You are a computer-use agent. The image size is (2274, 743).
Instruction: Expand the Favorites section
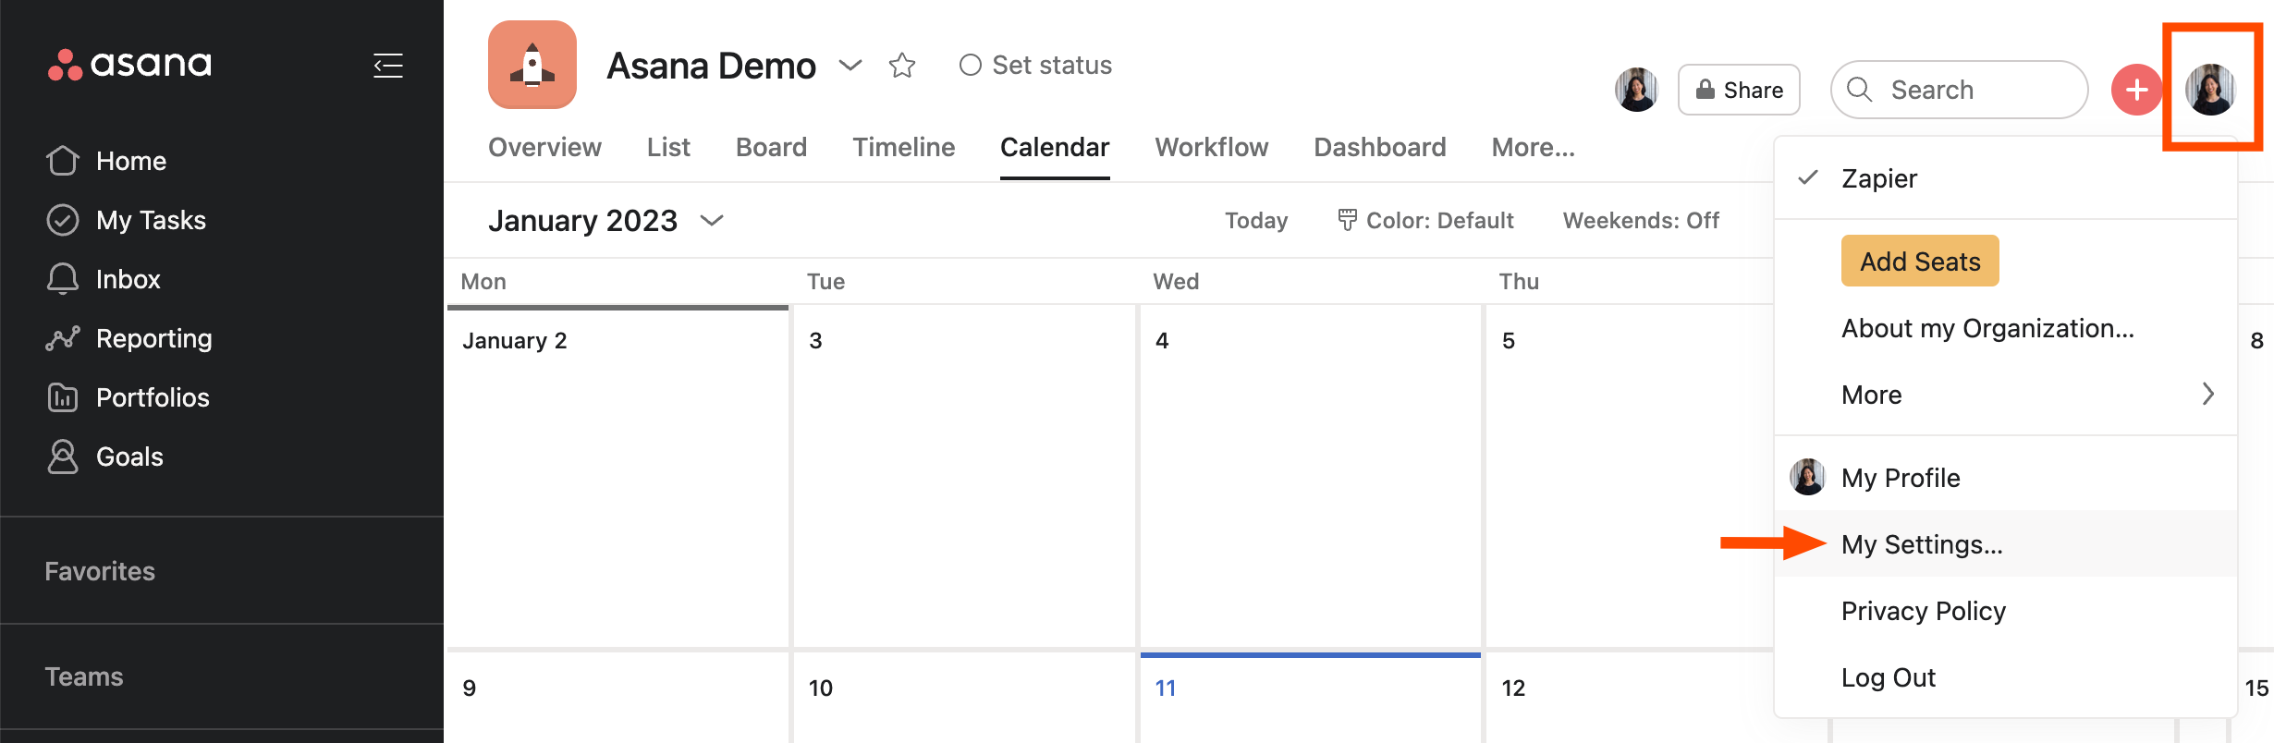click(x=100, y=571)
